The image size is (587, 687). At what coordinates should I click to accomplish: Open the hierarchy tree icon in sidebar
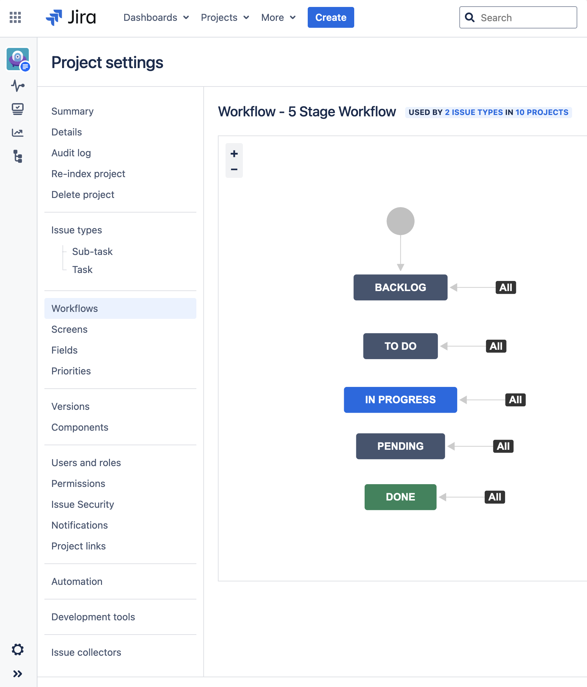click(x=18, y=156)
